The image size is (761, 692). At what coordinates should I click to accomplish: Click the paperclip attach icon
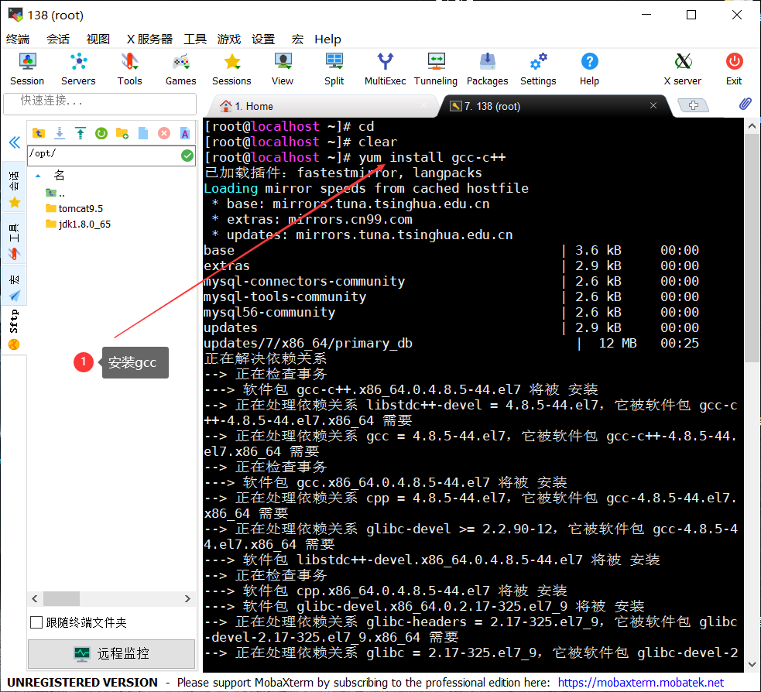click(x=745, y=104)
